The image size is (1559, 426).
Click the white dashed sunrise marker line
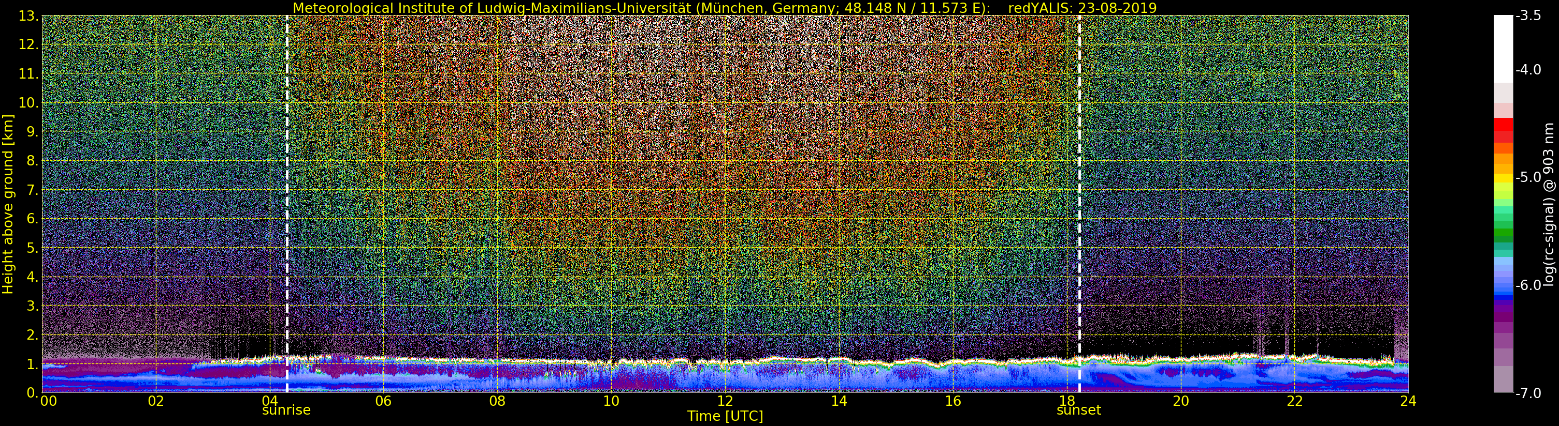[x=287, y=204]
